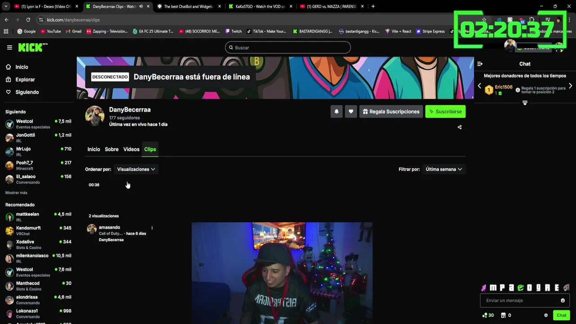Click Enviar un mensaje chat field
The image size is (576, 324).
(520, 301)
